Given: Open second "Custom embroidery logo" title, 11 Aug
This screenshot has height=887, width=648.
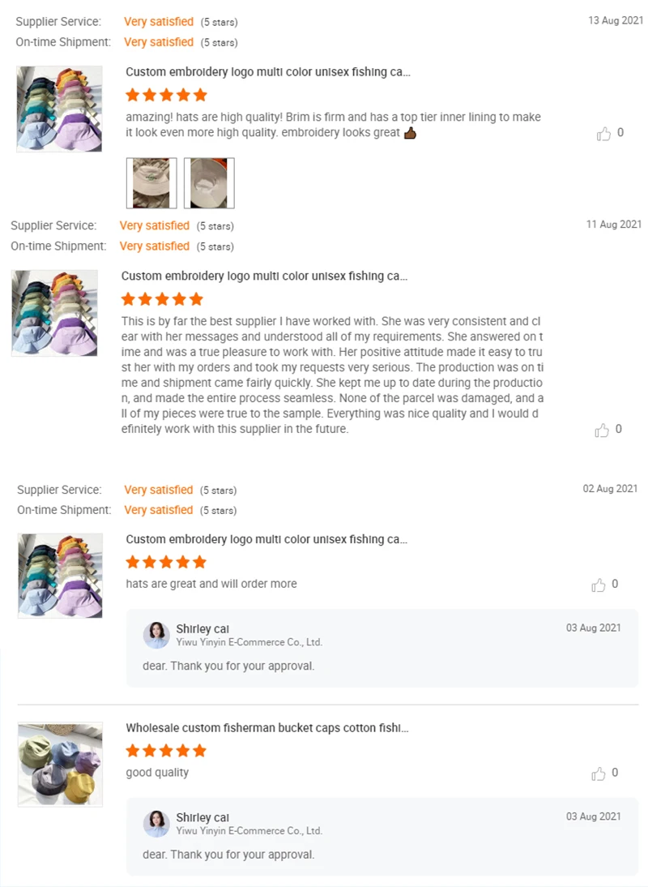Looking at the screenshot, I should (264, 276).
